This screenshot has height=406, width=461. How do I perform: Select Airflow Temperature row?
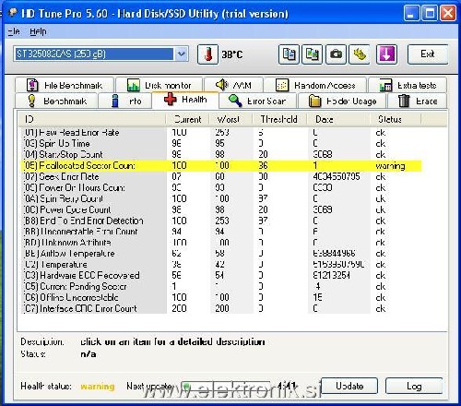coord(222,254)
